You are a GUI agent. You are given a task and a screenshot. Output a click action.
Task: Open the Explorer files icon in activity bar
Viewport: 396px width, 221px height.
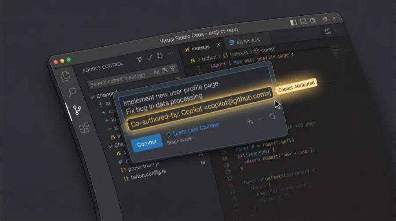tap(65, 76)
